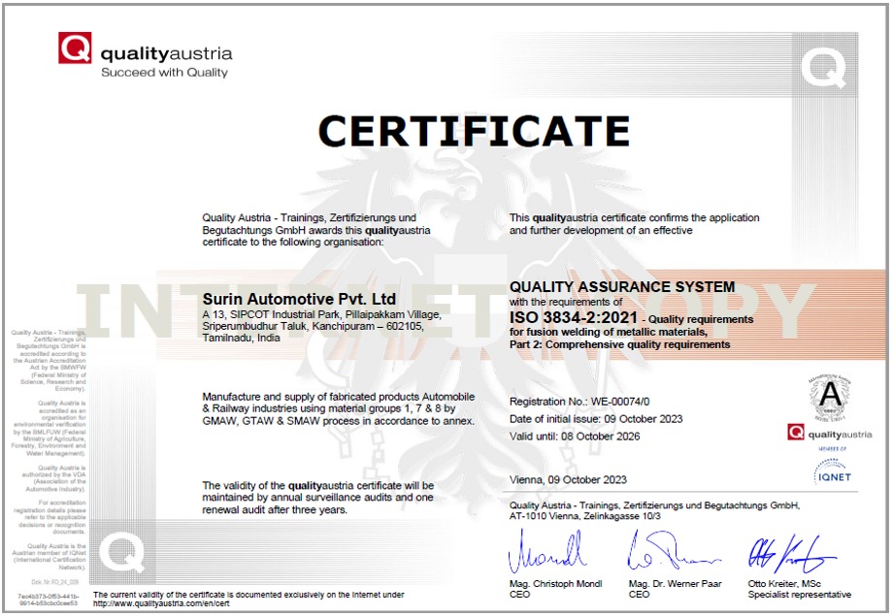
Task: Click Christoph Mondl's signature
Action: (546, 554)
